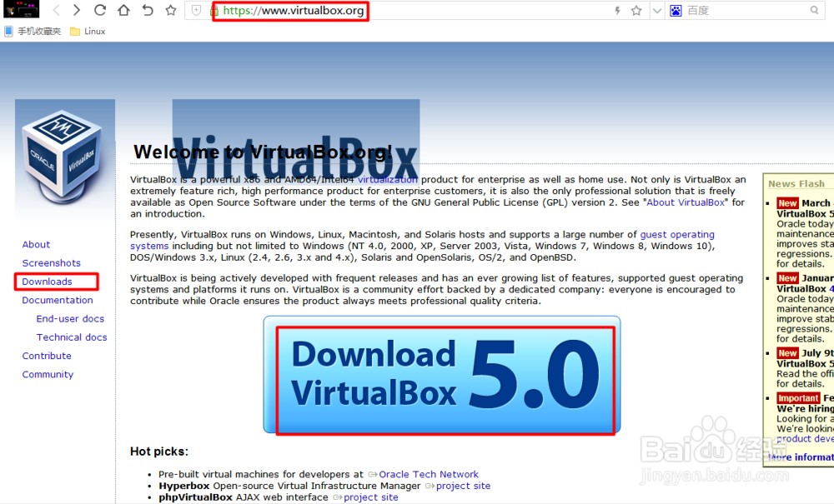Click the undo/restore closed page icon
The width and height of the screenshot is (834, 504).
[x=148, y=10]
